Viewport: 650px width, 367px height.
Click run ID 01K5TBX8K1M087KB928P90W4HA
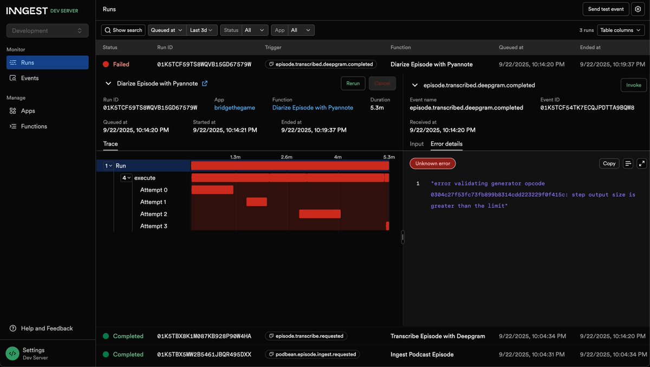[x=204, y=336]
